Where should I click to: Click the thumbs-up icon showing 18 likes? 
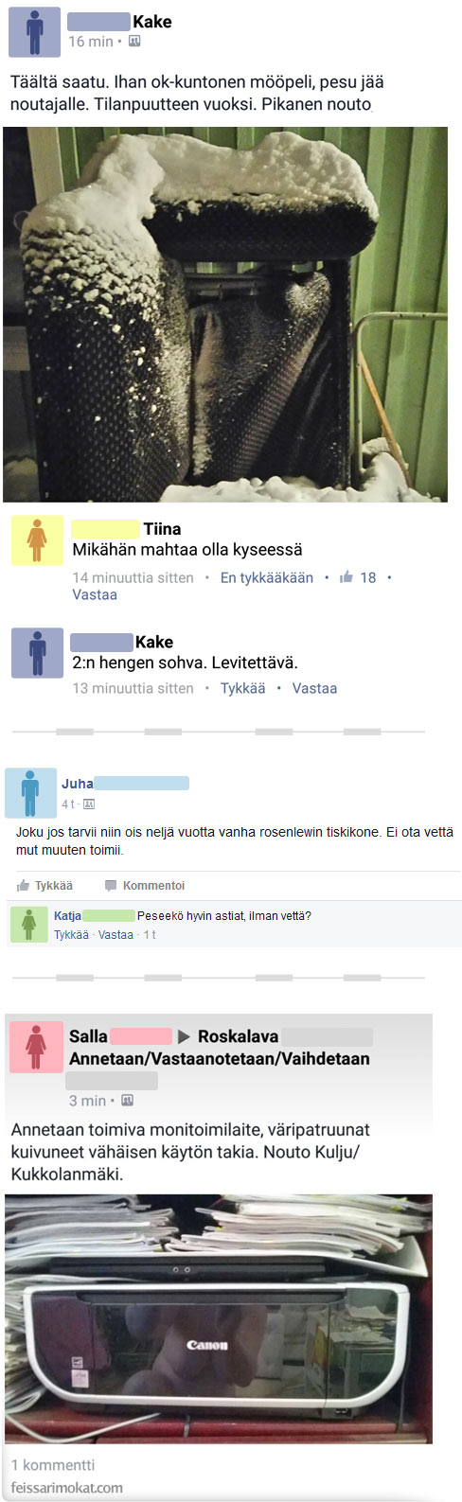coord(346,577)
